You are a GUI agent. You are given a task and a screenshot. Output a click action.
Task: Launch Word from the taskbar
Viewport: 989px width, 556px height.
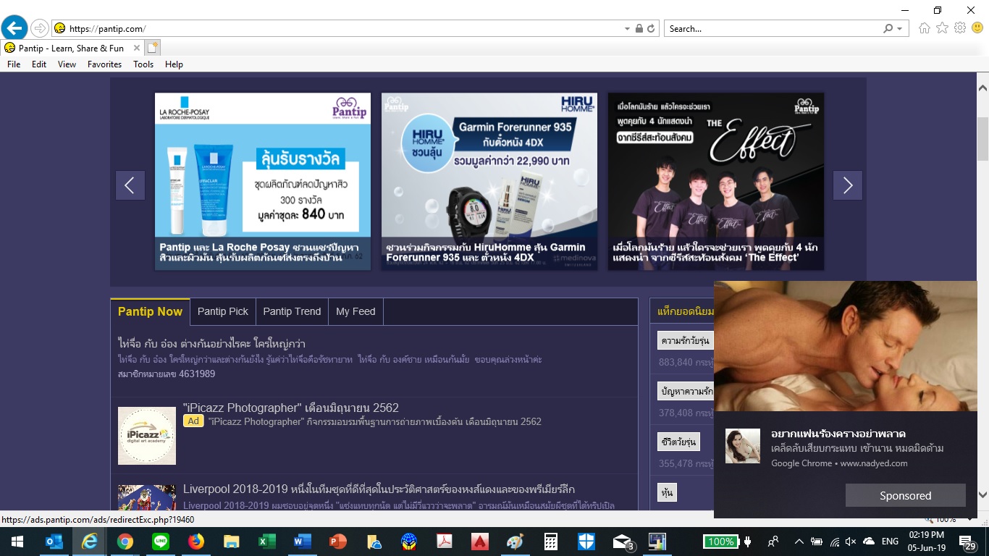click(303, 542)
